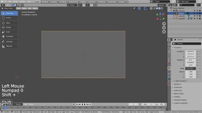This screenshot has height=113, width=202.
Task: Click the Location X value field
Action: pos(191,51)
